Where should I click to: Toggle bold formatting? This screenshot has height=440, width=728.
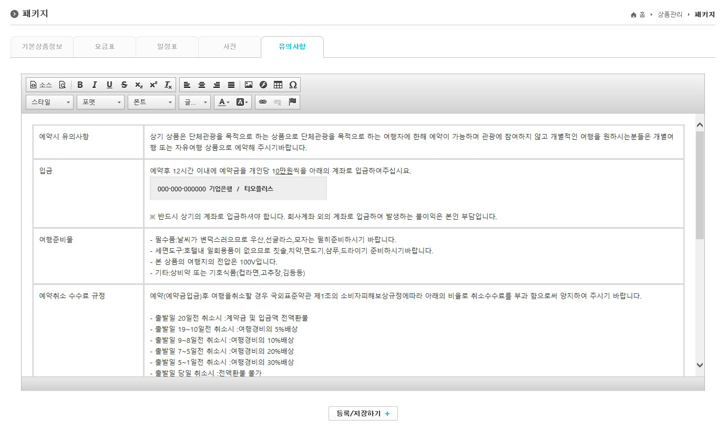point(80,85)
